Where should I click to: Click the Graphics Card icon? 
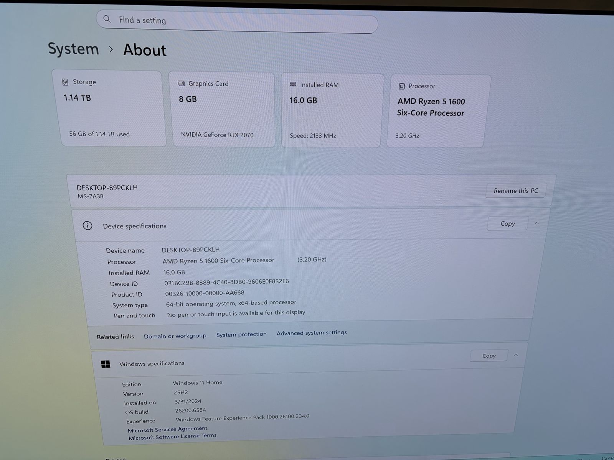tap(181, 84)
